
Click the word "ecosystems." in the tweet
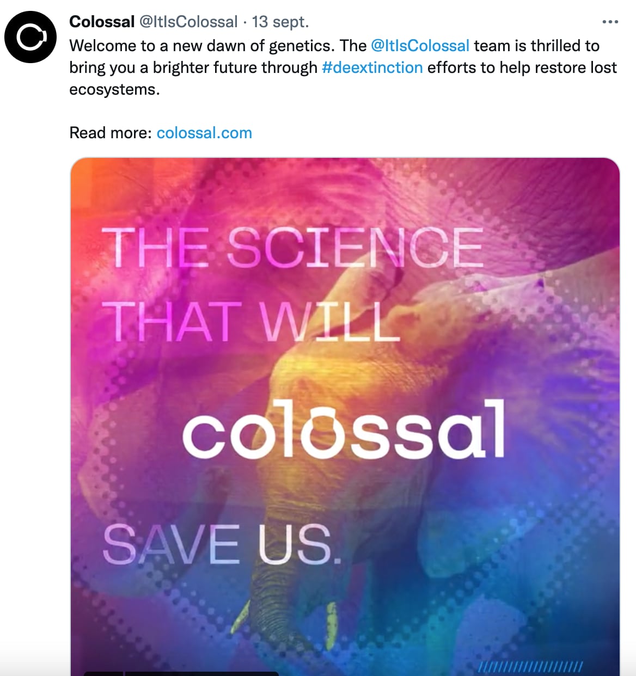point(115,89)
